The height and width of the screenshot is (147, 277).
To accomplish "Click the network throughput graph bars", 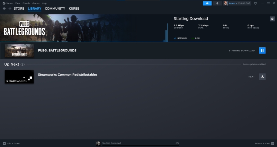I will coord(166,33).
